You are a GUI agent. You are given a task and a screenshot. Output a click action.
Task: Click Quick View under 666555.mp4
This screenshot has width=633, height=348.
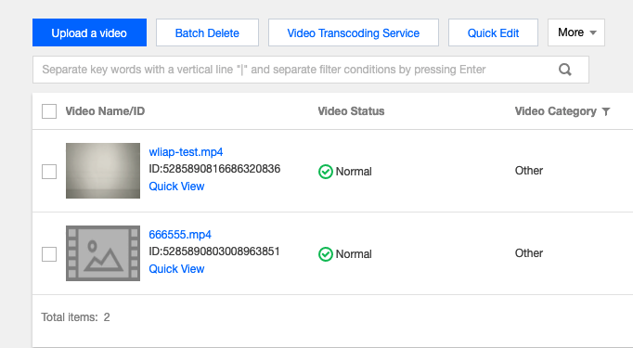point(176,269)
